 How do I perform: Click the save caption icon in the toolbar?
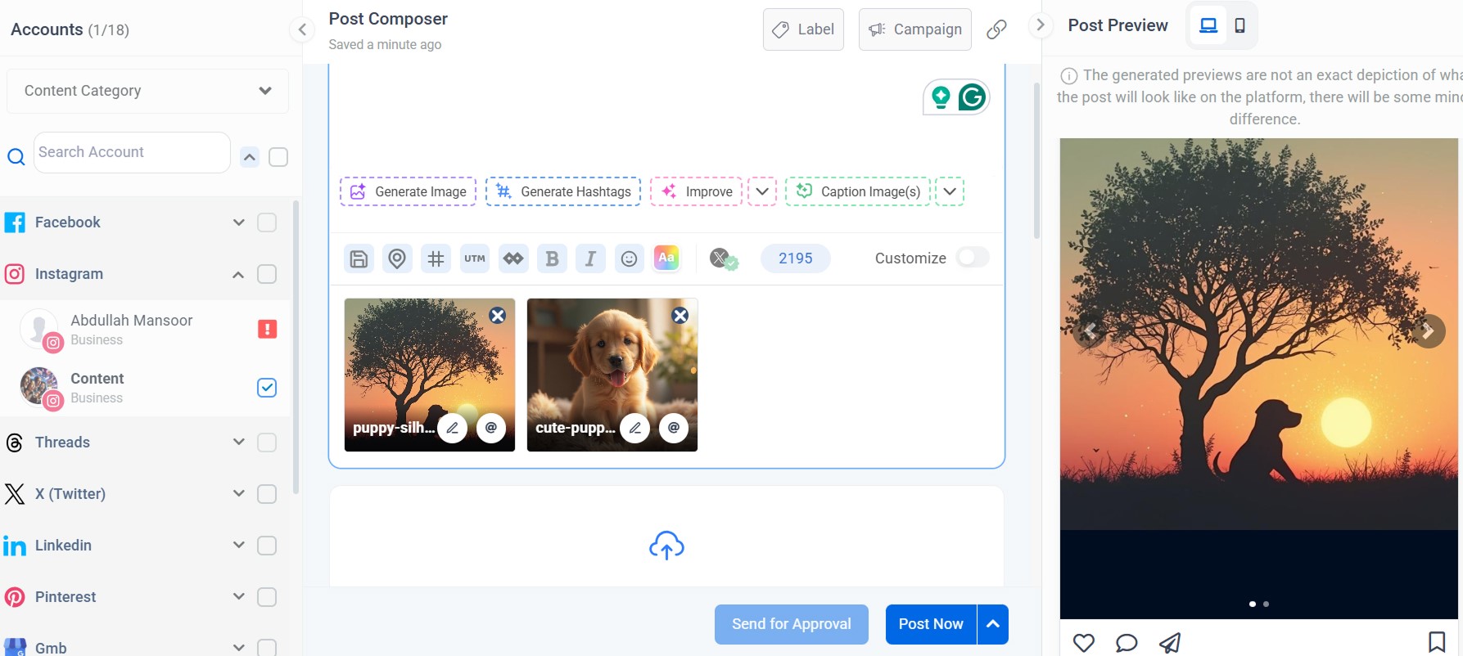click(x=359, y=259)
